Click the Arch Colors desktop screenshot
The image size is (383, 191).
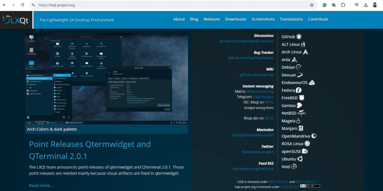[x=107, y=78]
